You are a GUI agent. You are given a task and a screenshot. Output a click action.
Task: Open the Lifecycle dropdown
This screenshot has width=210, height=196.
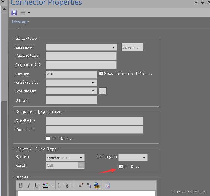(144, 158)
